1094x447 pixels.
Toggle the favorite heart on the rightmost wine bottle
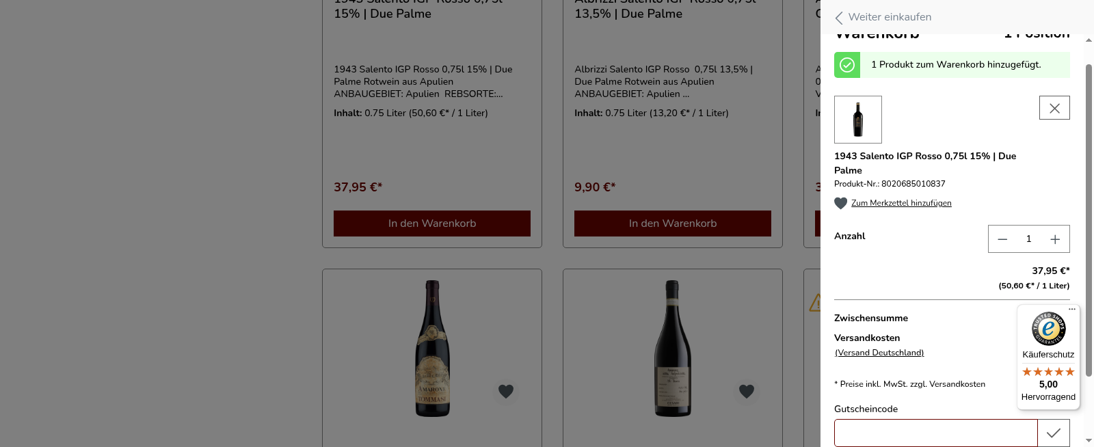pyautogui.click(x=747, y=392)
